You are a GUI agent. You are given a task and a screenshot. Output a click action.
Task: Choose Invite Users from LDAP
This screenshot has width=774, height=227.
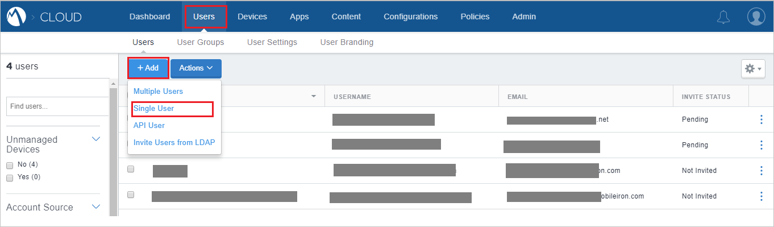pyautogui.click(x=174, y=142)
